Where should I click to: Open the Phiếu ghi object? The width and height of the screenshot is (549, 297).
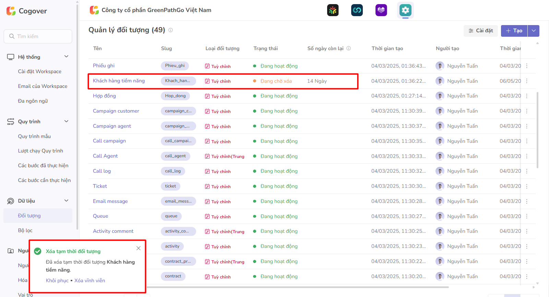[104, 66]
